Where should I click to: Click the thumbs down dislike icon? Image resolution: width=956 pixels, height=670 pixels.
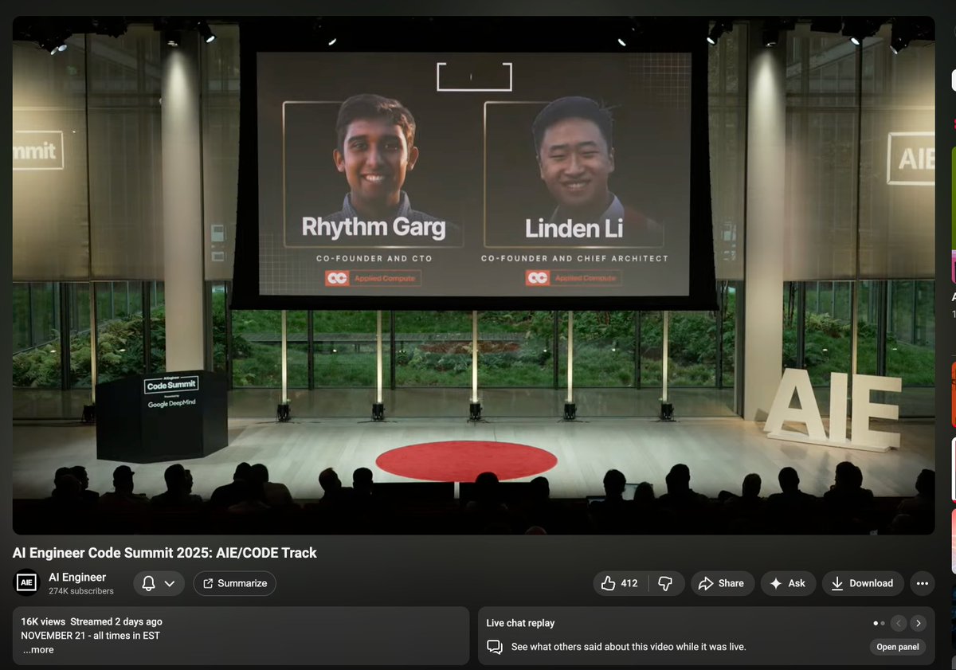pos(666,583)
